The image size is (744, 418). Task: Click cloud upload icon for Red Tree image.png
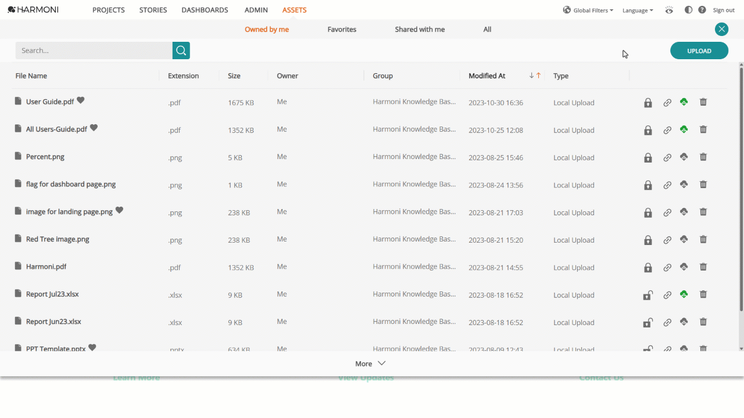[684, 239]
